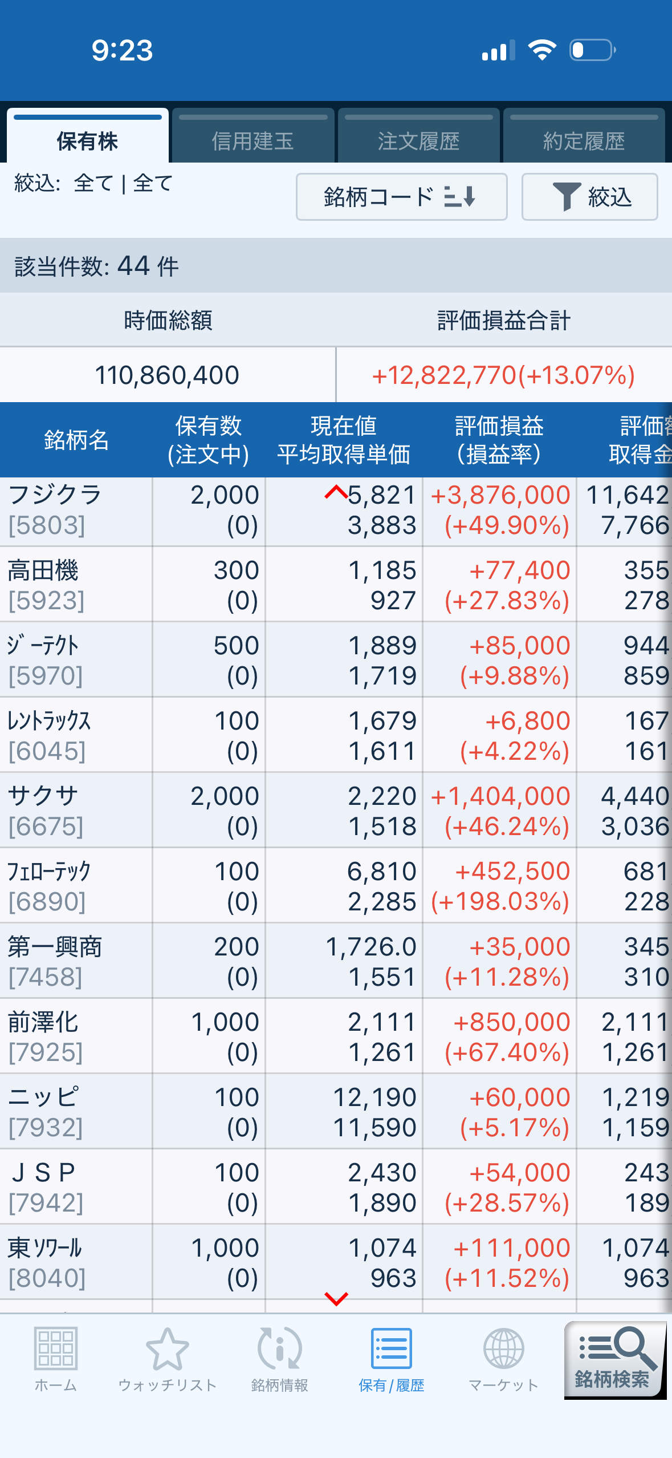This screenshot has height=1458, width=672.
Task: Tap the red scroll-down chevron
Action: [x=336, y=1299]
